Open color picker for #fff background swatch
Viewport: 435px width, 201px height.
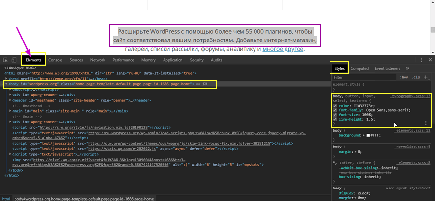point(368,136)
